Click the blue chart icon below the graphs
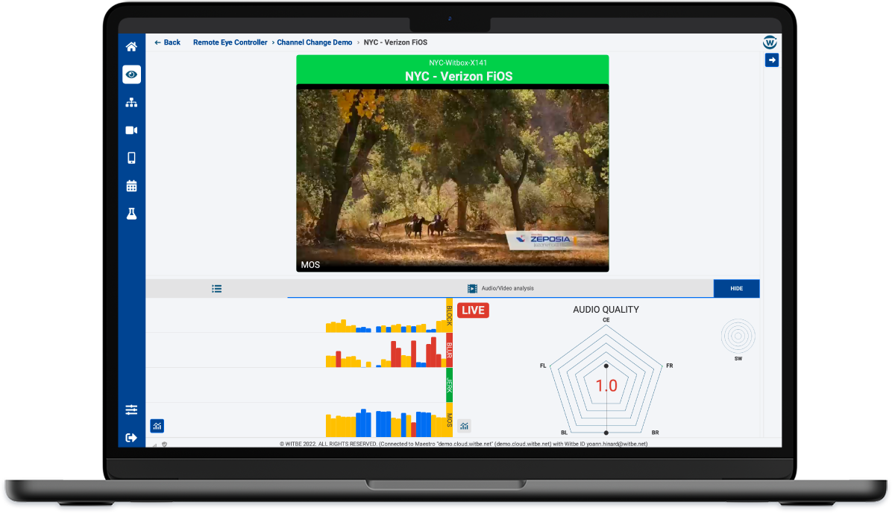The height and width of the screenshot is (513, 895). point(157,426)
